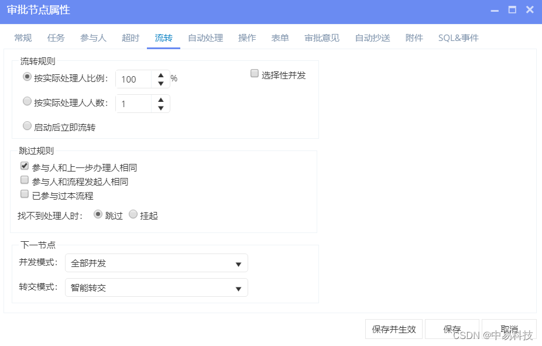Open the 转交模式 dropdown
Screen dimensions: 542x346
point(157,287)
